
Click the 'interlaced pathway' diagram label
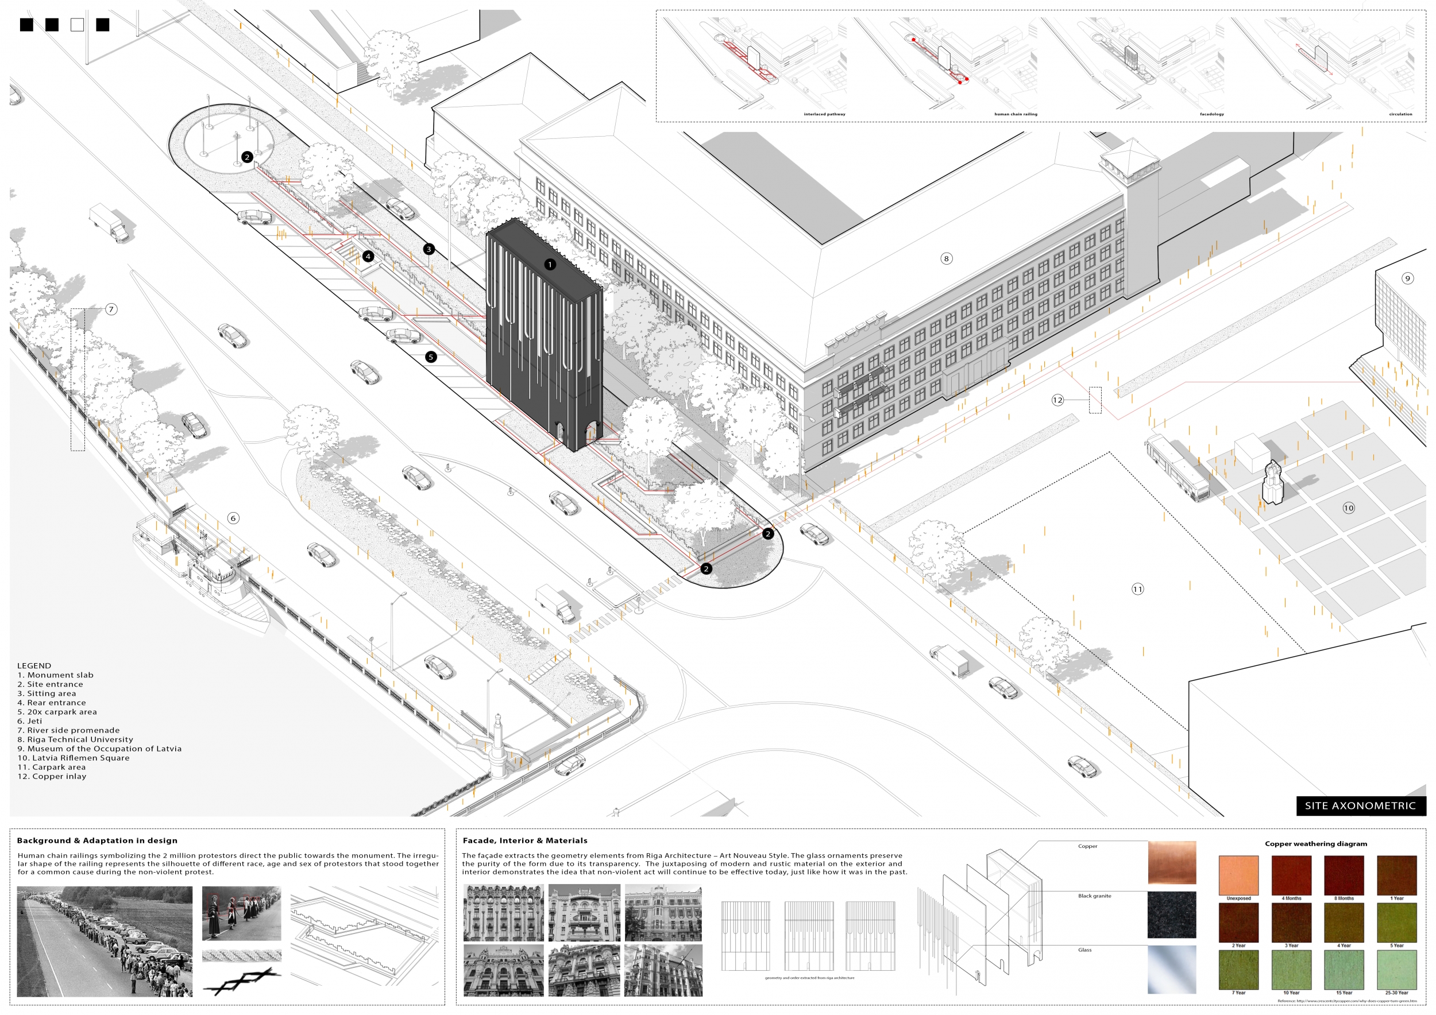(824, 114)
